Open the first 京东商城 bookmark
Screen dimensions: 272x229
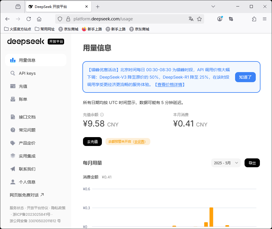(68, 29)
